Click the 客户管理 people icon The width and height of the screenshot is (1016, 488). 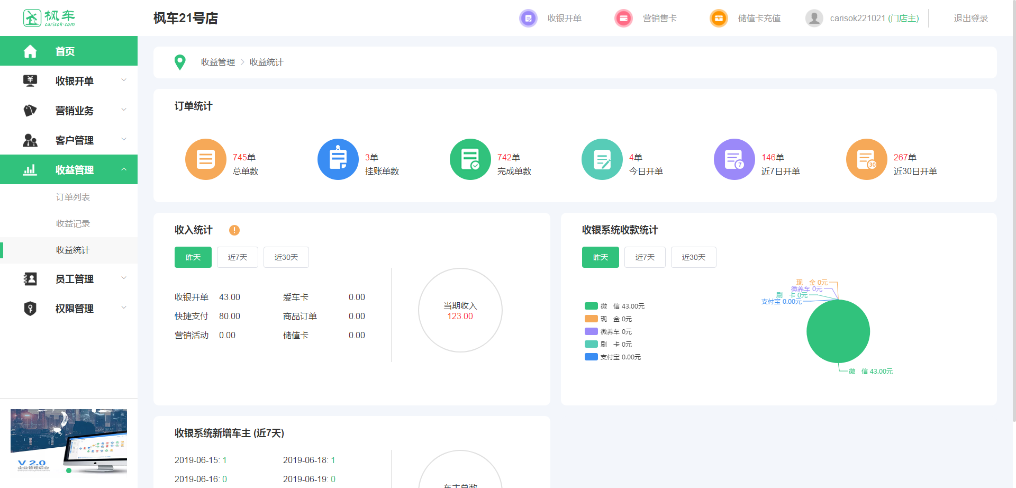coord(30,140)
